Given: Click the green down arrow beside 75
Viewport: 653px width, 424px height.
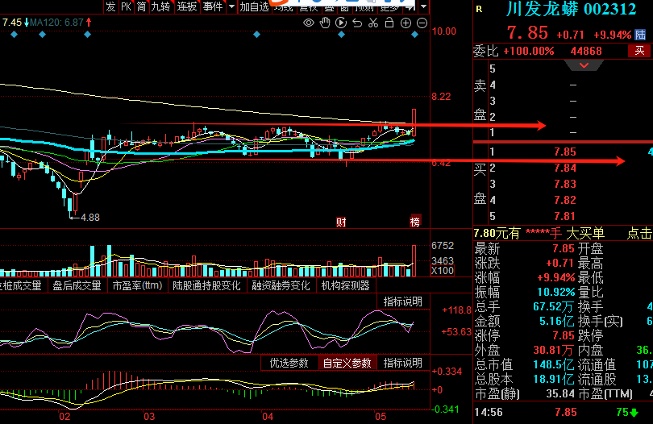Looking at the screenshot, I should pos(634,413).
